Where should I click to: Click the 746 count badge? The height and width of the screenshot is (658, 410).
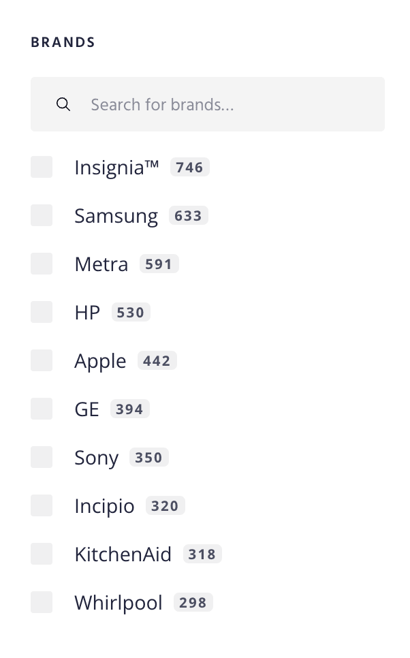[x=189, y=167]
